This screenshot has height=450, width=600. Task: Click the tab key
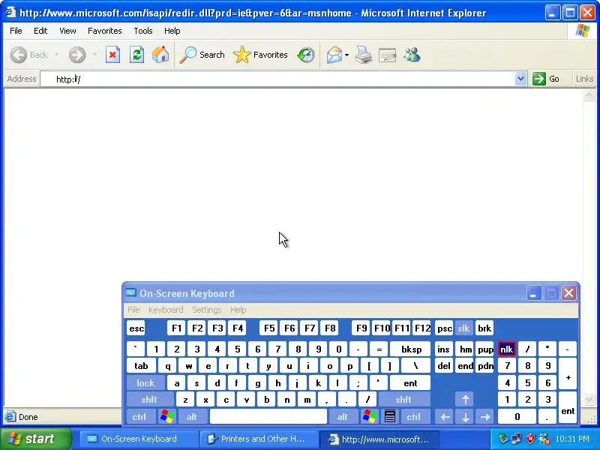pyautogui.click(x=141, y=366)
